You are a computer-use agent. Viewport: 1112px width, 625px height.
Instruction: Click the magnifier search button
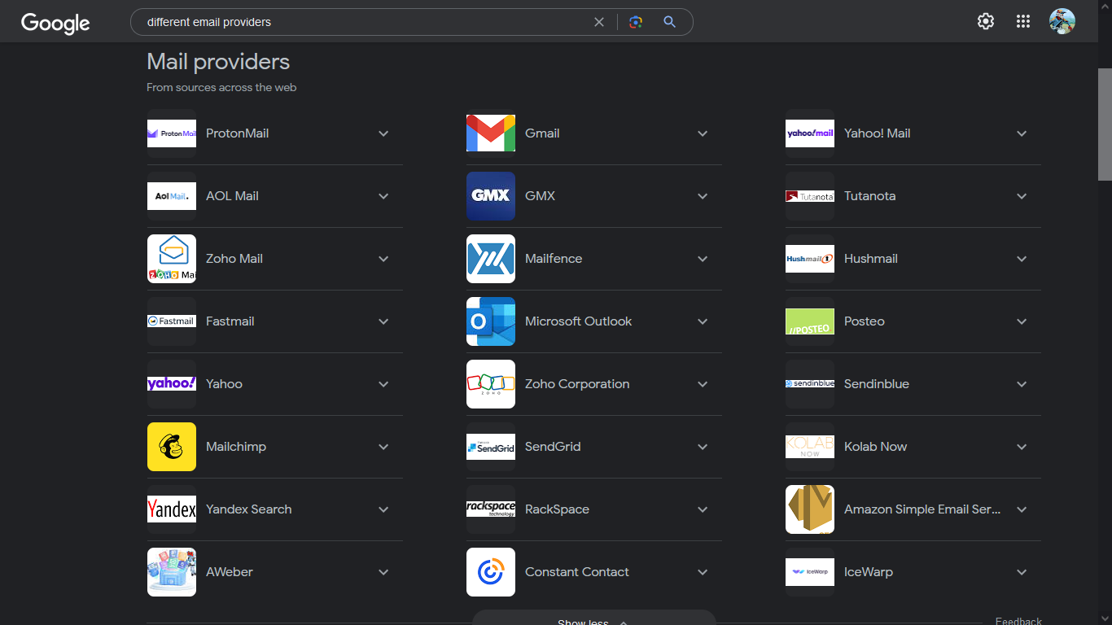(669, 22)
